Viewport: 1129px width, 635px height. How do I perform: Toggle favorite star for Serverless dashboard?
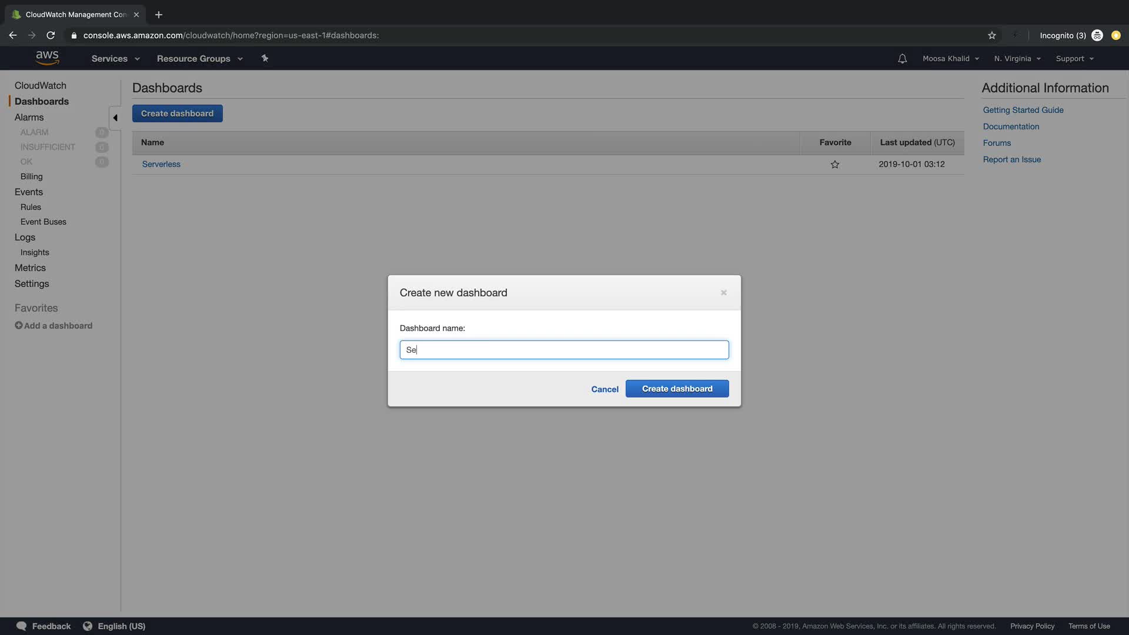835,165
